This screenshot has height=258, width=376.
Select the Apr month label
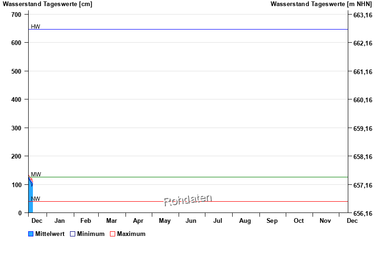(x=138, y=221)
